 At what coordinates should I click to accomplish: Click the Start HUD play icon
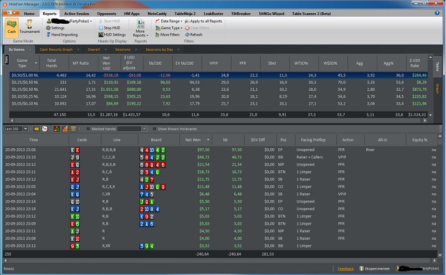coord(101,21)
